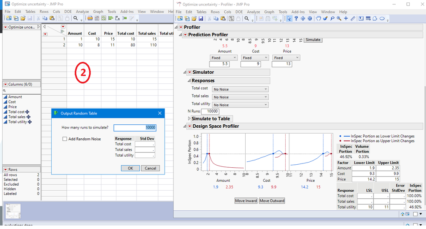The height and width of the screenshot is (229, 426).
Task: Click the Search icon in Profiler toolbar
Action: coord(246,18)
